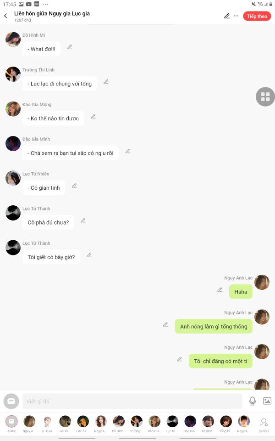This screenshot has width=275, height=441.
Task: Toggle the dialogue type button beside input
Action: 11,401
